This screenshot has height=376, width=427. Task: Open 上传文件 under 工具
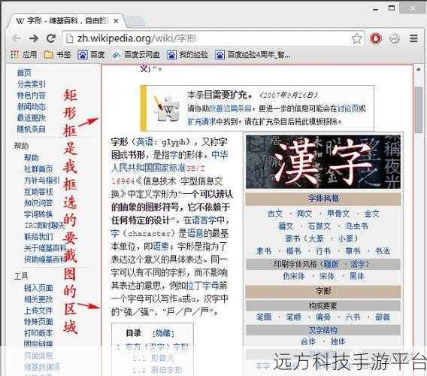pyautogui.click(x=38, y=311)
